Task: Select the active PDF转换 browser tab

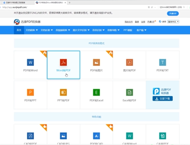Action: 51,3
